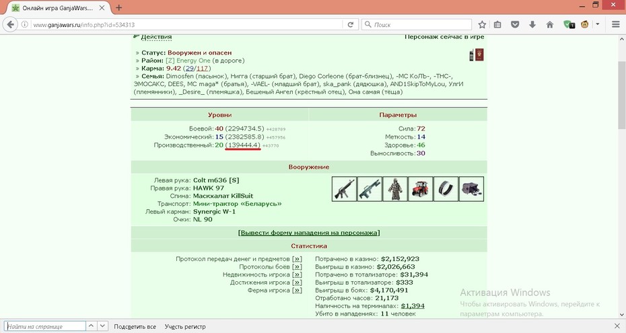Image resolution: width=626 pixels, height=333 pixels.
Task: Click the phone and passport icon
Action: pos(477,55)
